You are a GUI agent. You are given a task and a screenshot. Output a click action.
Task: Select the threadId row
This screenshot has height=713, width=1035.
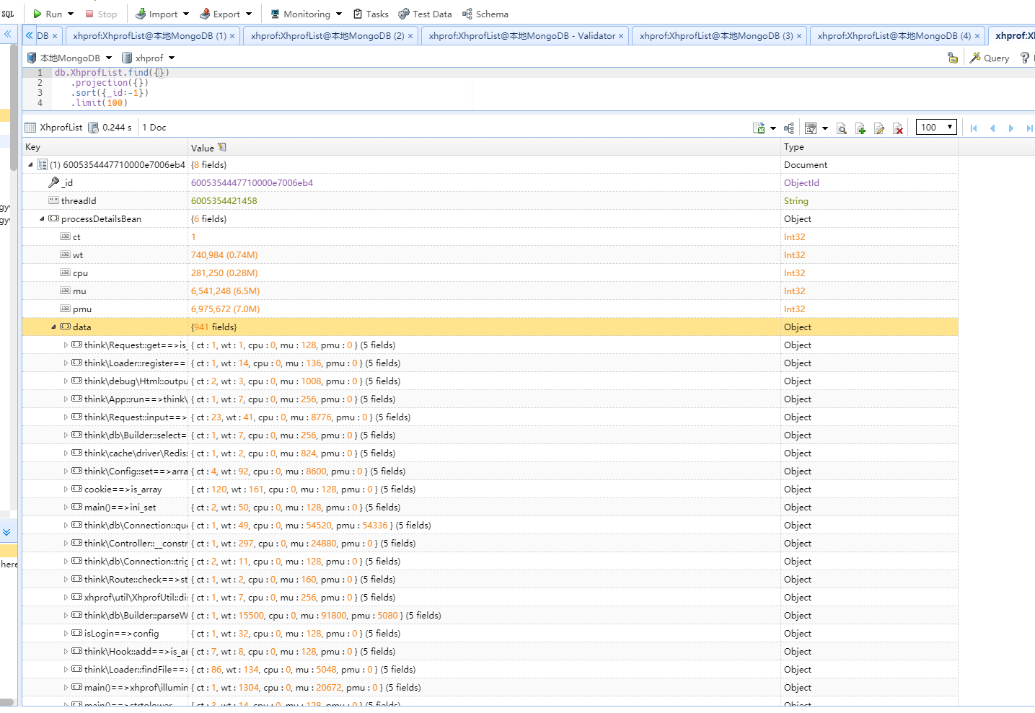(x=490, y=201)
